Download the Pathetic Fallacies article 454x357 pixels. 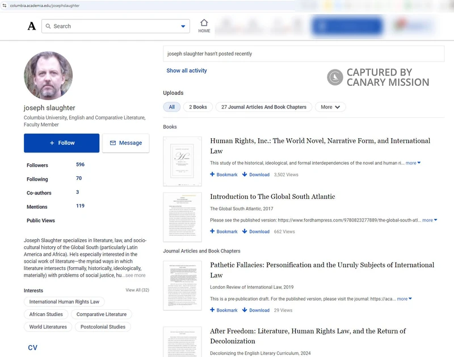[x=255, y=310]
